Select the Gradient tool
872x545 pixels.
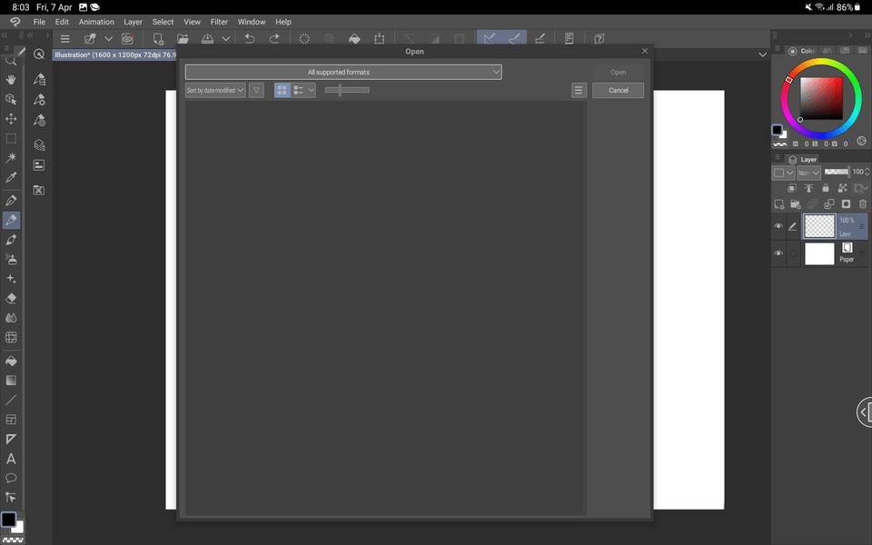click(x=11, y=381)
